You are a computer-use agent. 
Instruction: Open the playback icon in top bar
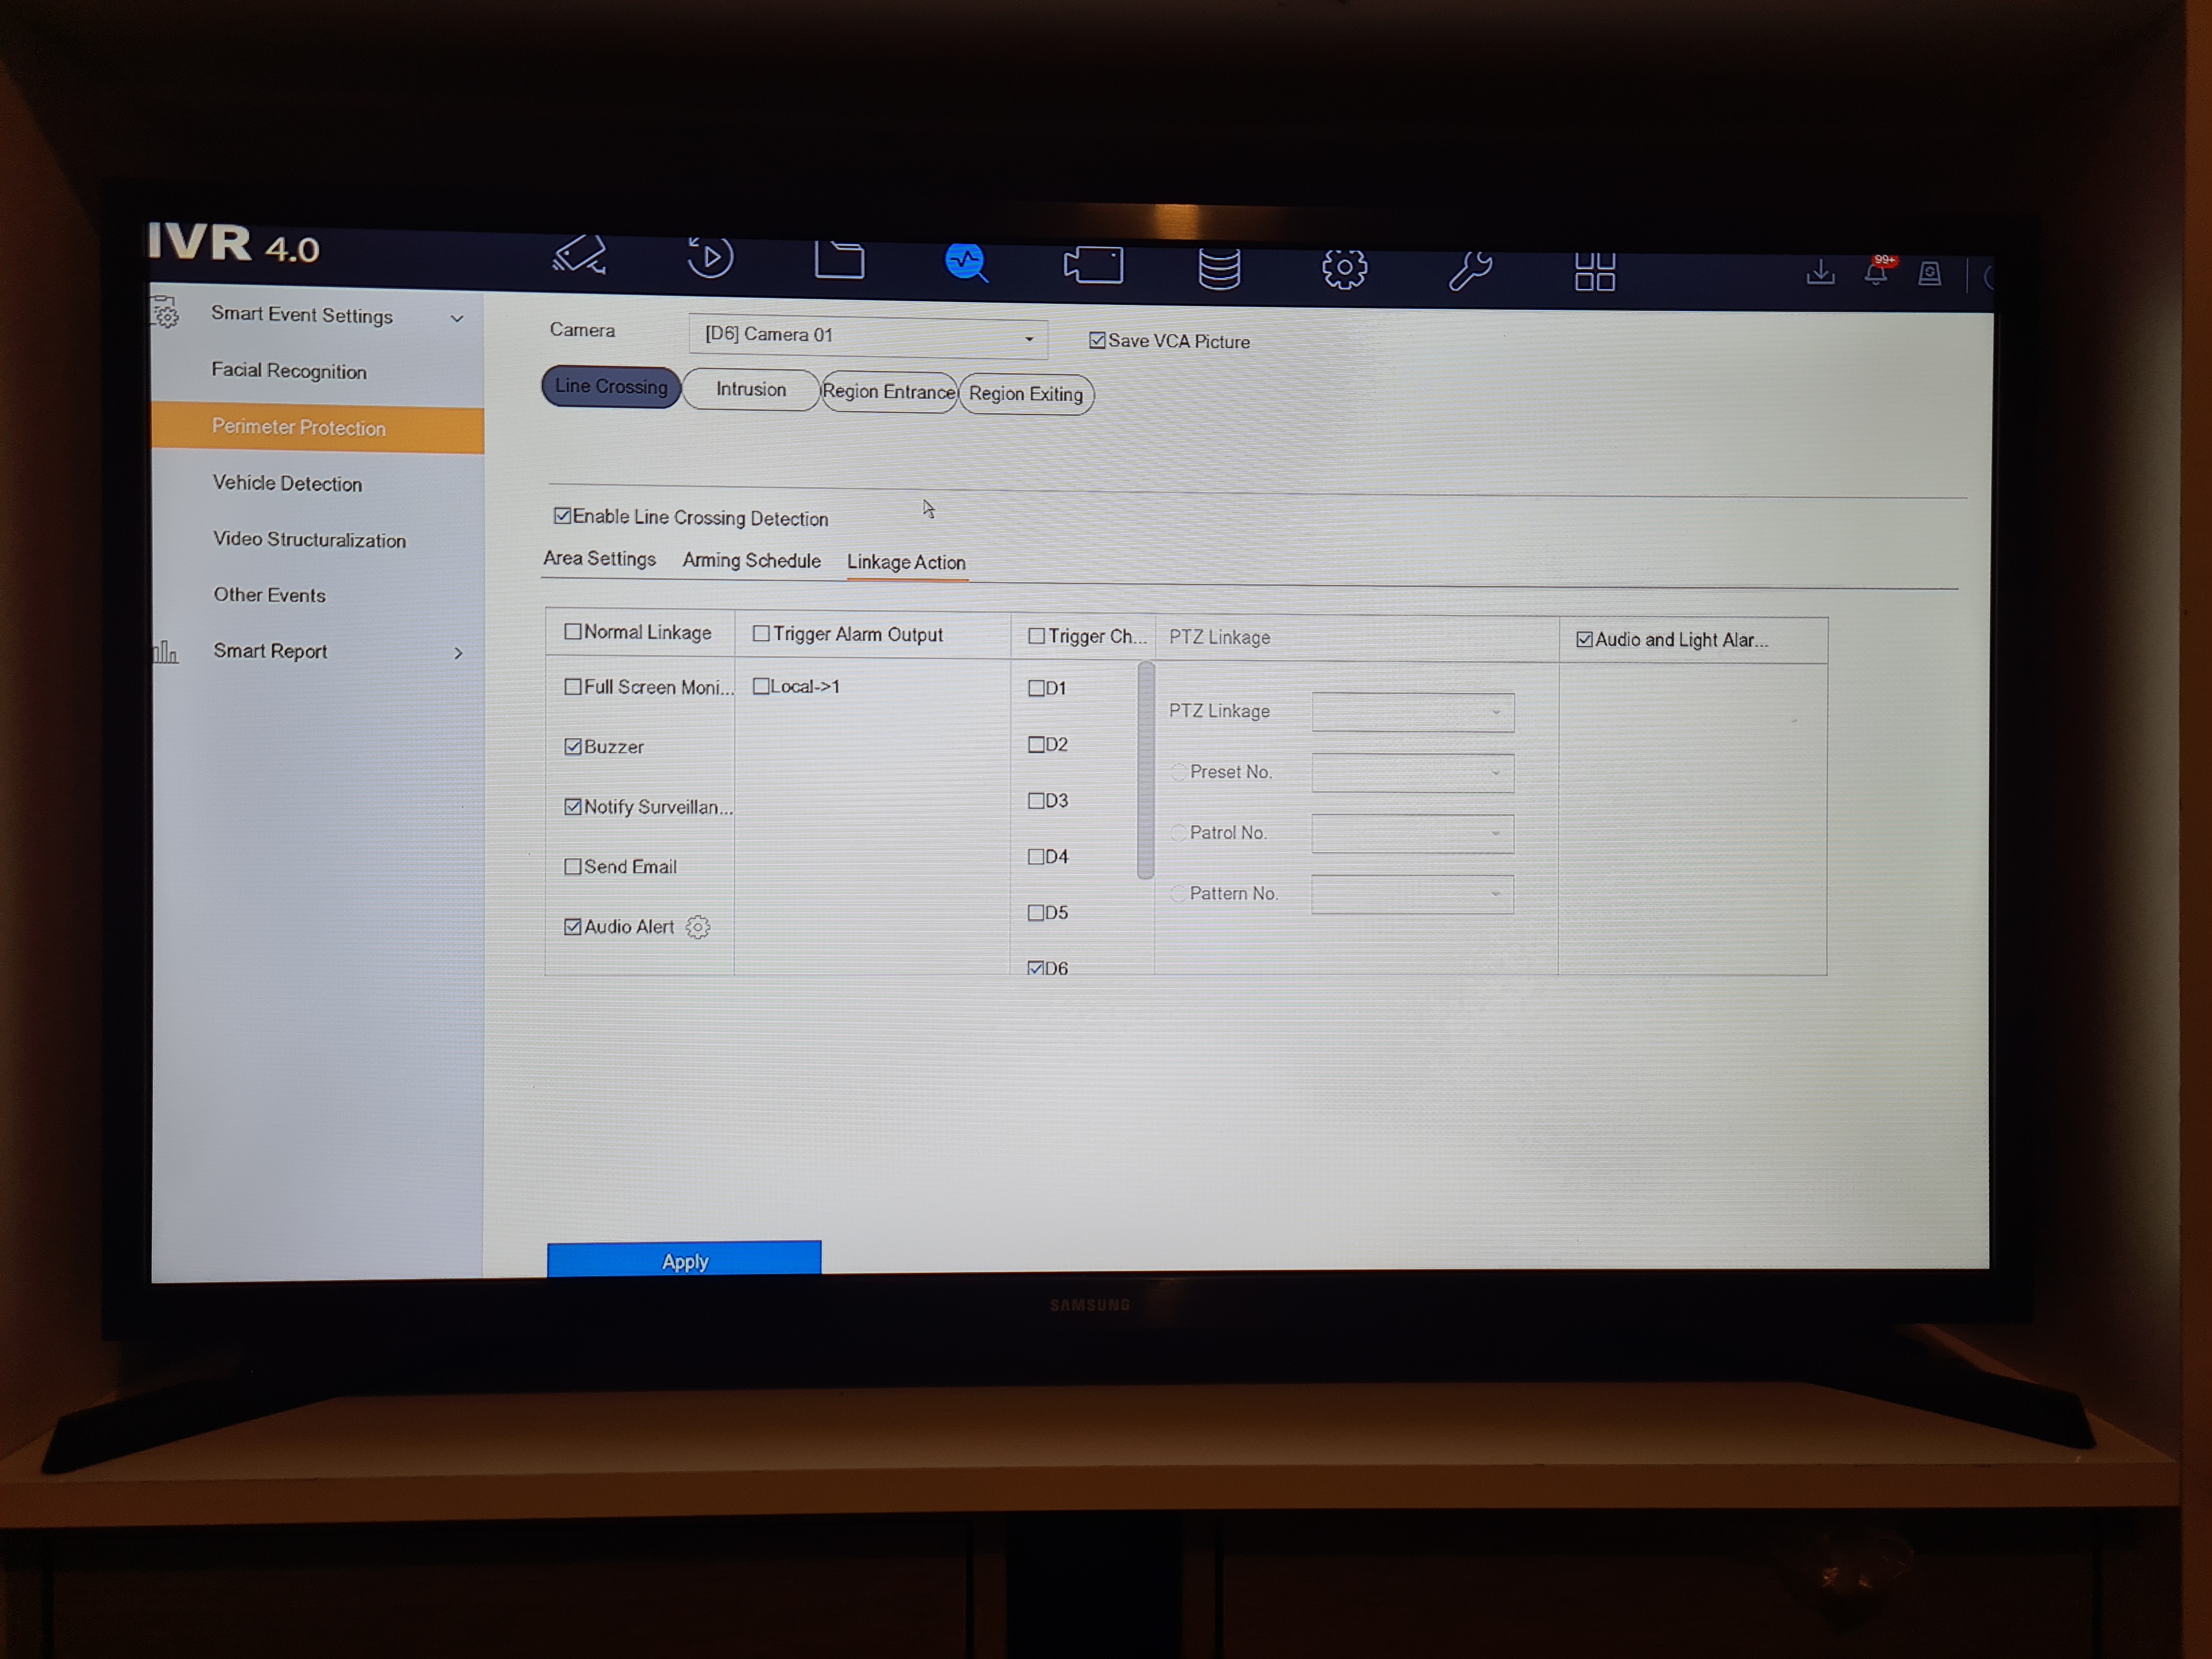pos(710,259)
